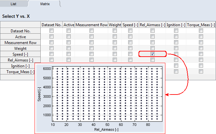Select the Matrix tab
Image resolution: width=216 pixels, height=134 pixels.
pyautogui.click(x=45, y=4)
